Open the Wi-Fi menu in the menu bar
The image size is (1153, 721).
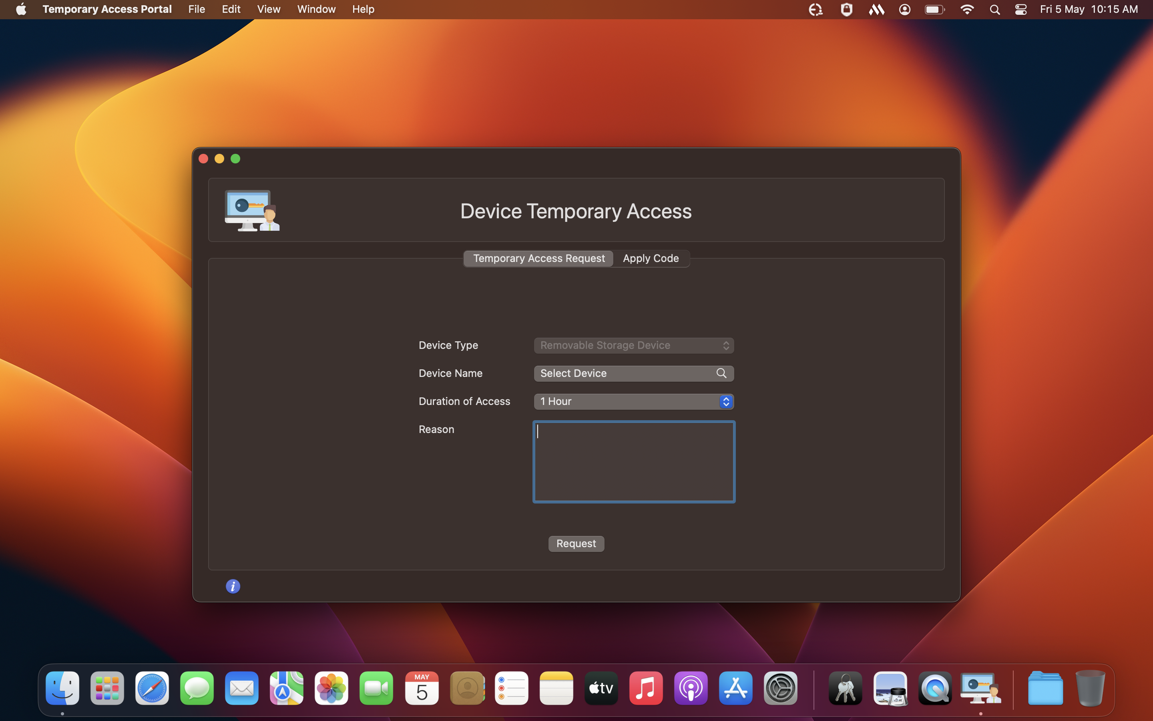click(967, 9)
